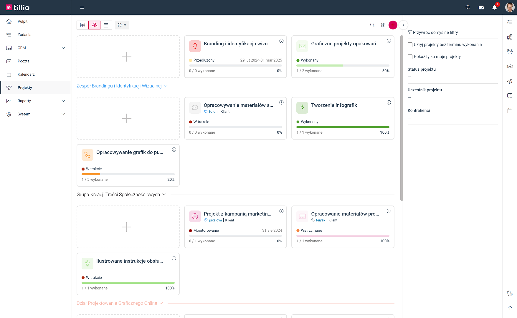Open info for Branding i identyfikacja project
This screenshot has width=517, height=318.
pyautogui.click(x=281, y=41)
